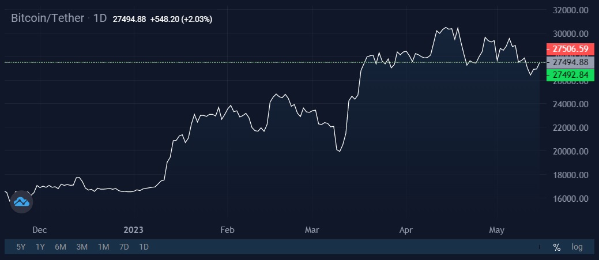The image size is (599, 260).
Task: Click the May label on time axis
Action: point(496,230)
